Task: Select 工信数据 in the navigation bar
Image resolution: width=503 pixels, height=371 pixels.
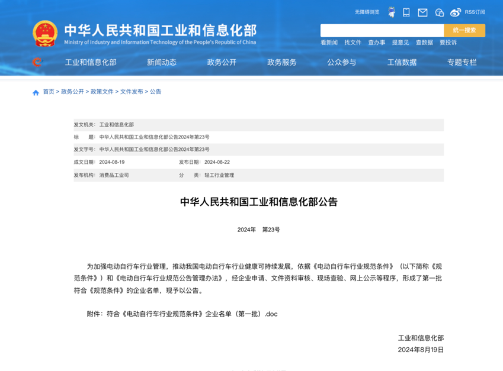Action: click(402, 62)
